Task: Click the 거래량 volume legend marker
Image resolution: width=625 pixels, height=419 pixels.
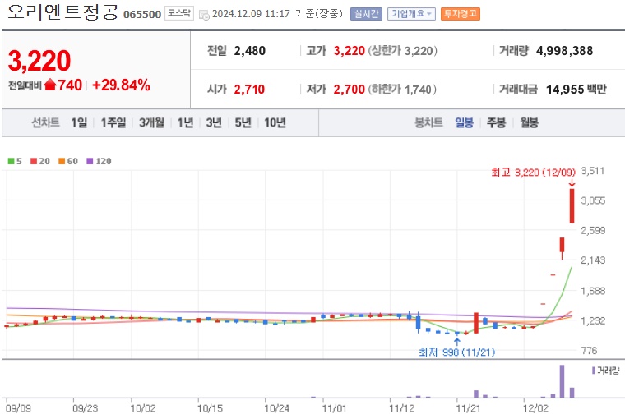Action: coord(594,371)
